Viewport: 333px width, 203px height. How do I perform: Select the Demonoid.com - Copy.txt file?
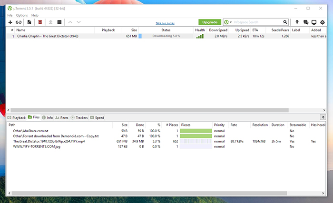56,136
